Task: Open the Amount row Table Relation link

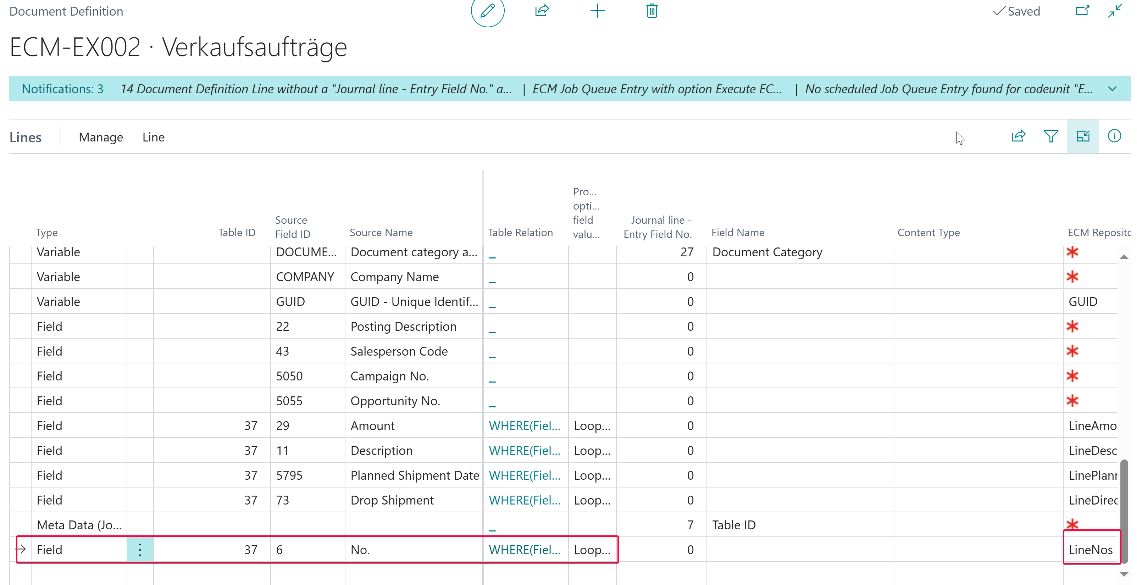Action: pyautogui.click(x=524, y=425)
